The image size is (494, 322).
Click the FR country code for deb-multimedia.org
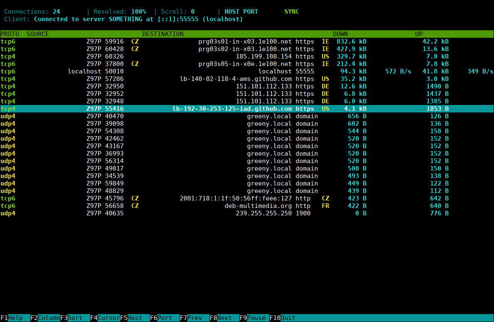[x=325, y=206]
